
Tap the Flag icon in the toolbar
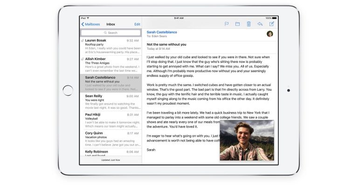click(227, 24)
